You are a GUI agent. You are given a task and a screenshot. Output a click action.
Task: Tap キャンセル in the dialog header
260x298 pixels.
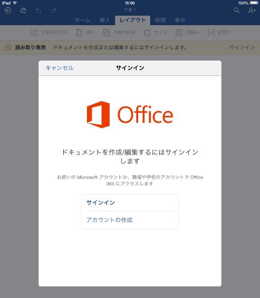(60, 68)
